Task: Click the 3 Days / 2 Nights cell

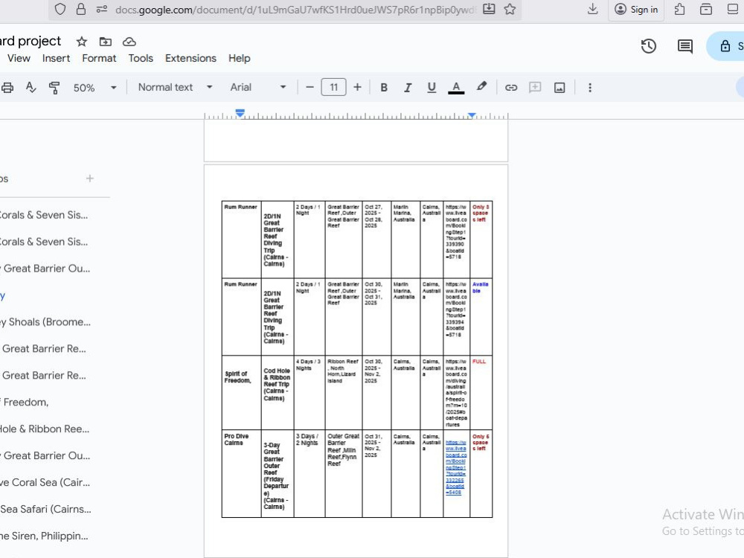Action: tap(310, 473)
